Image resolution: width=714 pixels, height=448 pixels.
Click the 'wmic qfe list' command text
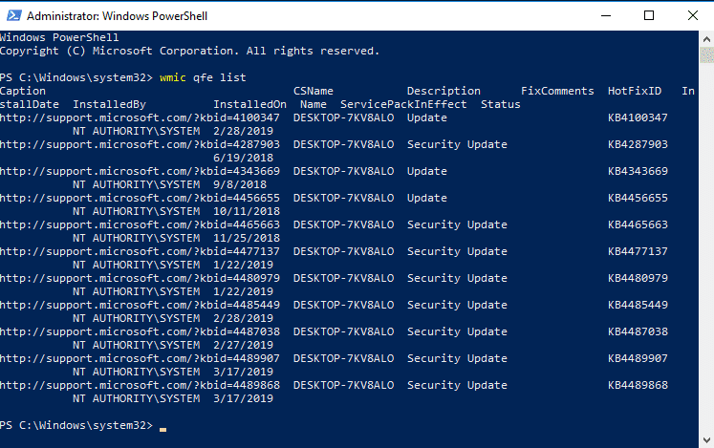click(x=203, y=78)
